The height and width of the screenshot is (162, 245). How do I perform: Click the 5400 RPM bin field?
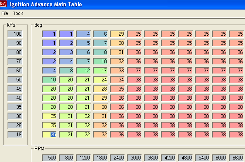203,157
